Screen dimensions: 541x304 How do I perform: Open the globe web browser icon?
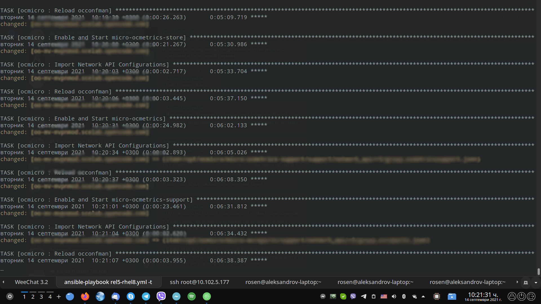coord(100,296)
